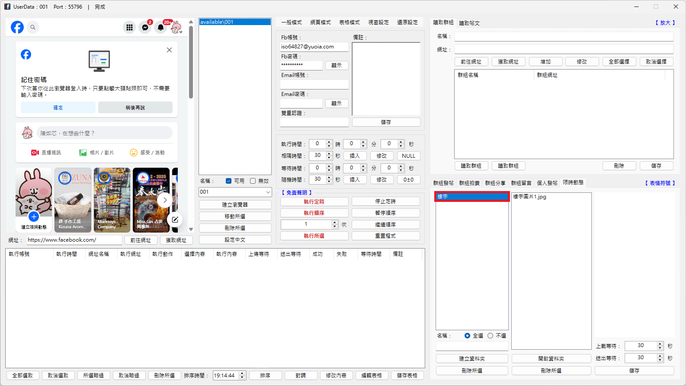
Task: Increase the 等待時間 hour spinner
Action: coord(329,166)
